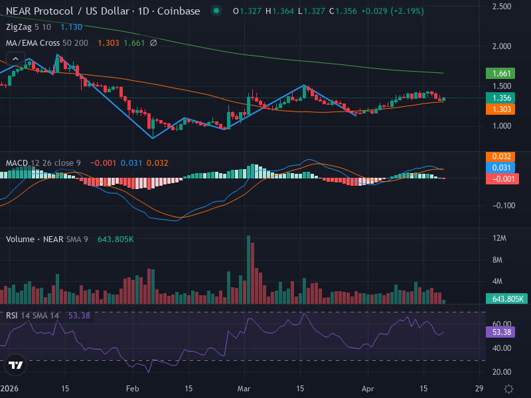Click the MA legend value 1.661
The image size is (531, 398).
[x=134, y=43]
